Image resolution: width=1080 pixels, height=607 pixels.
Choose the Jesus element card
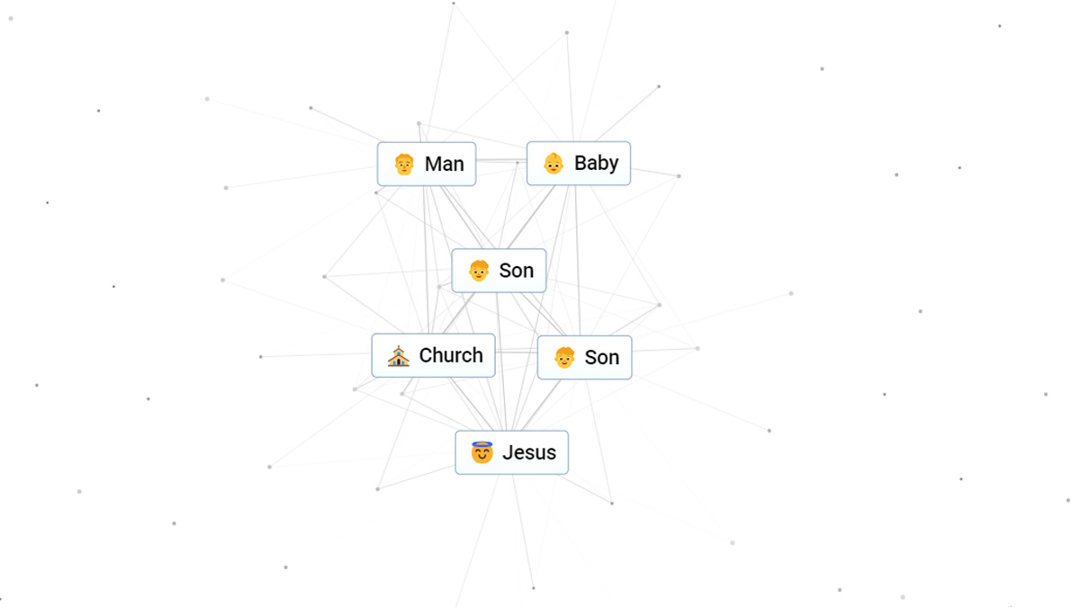click(x=511, y=452)
